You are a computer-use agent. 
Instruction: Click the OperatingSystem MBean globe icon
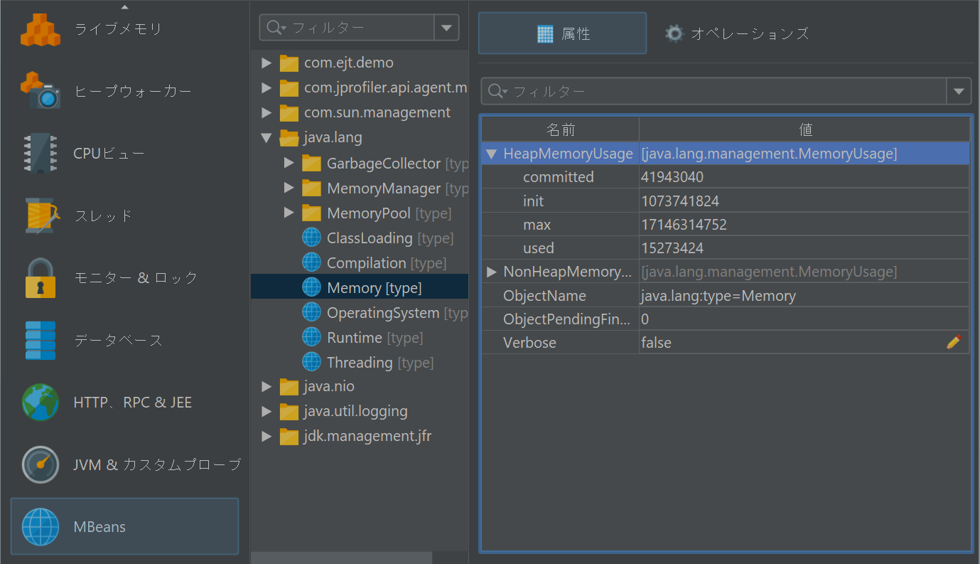tap(311, 312)
